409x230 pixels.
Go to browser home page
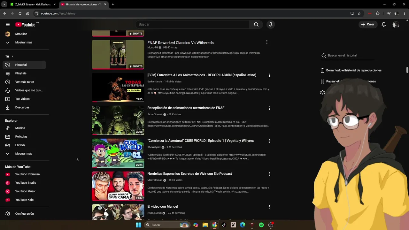coord(28,13)
